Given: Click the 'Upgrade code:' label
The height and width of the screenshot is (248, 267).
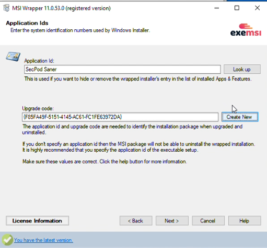Looking at the screenshot, I should coord(38,108).
